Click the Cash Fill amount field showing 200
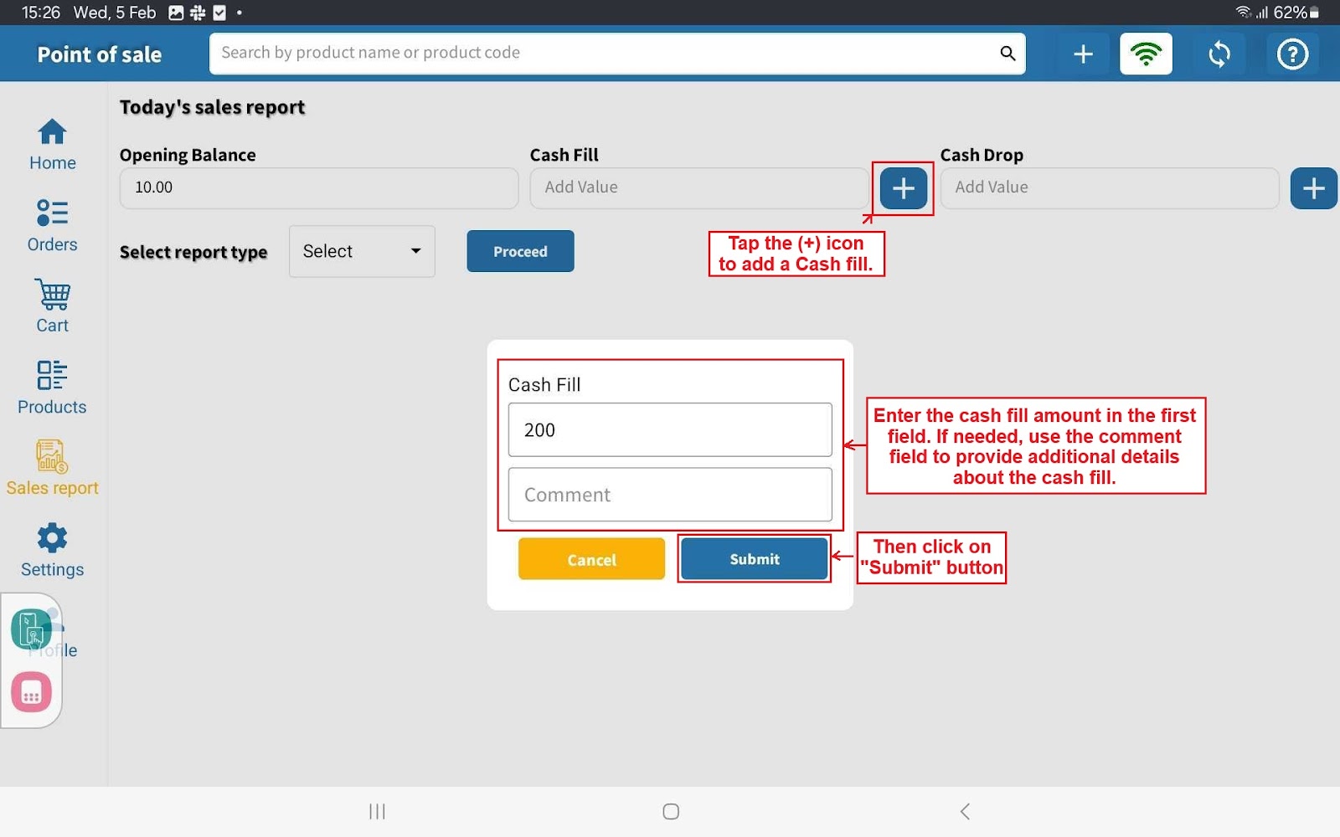The height and width of the screenshot is (837, 1340). click(x=670, y=430)
